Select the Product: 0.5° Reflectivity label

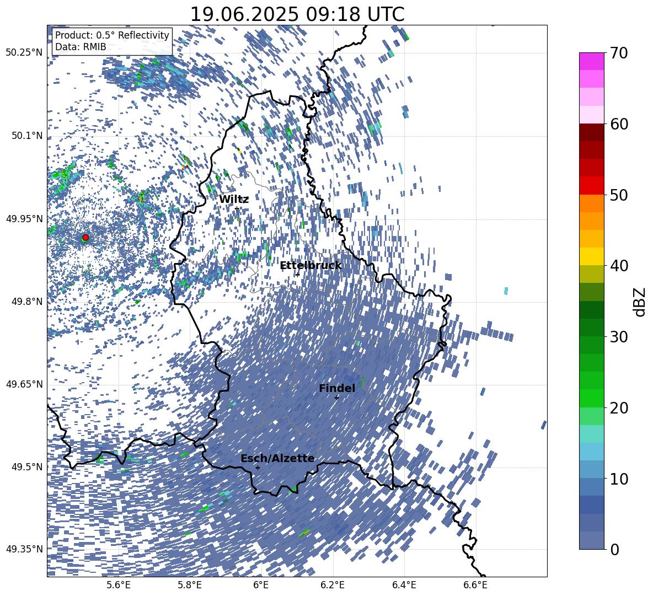pyautogui.click(x=112, y=35)
